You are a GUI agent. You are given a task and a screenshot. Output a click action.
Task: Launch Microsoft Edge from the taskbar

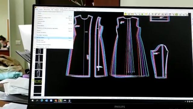pyautogui.click(x=42, y=101)
